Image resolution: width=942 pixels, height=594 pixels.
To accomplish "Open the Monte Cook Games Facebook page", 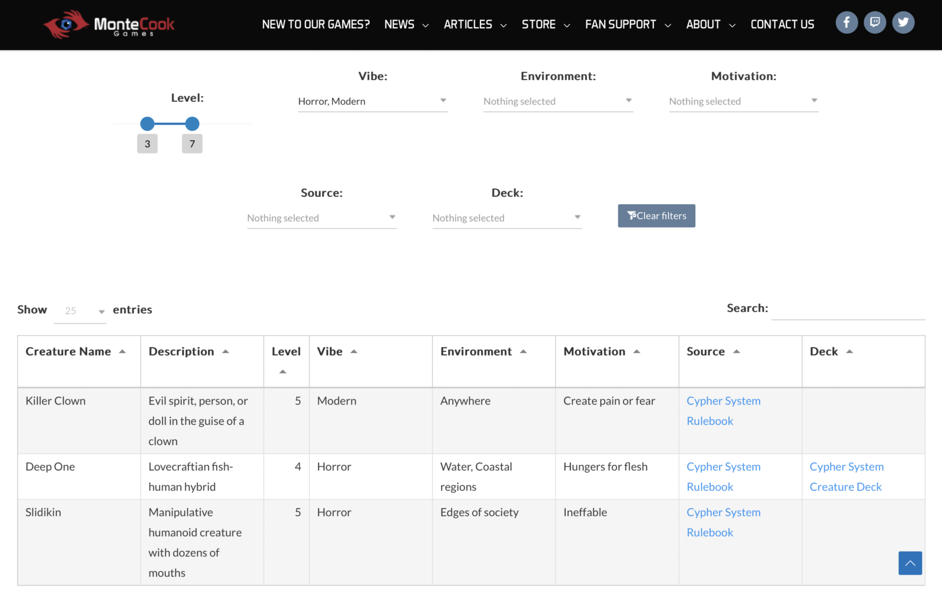I will pos(847,23).
